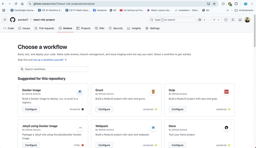Click the Gulp logo icon
This screenshot has width=256, height=148.
click(x=226, y=92)
